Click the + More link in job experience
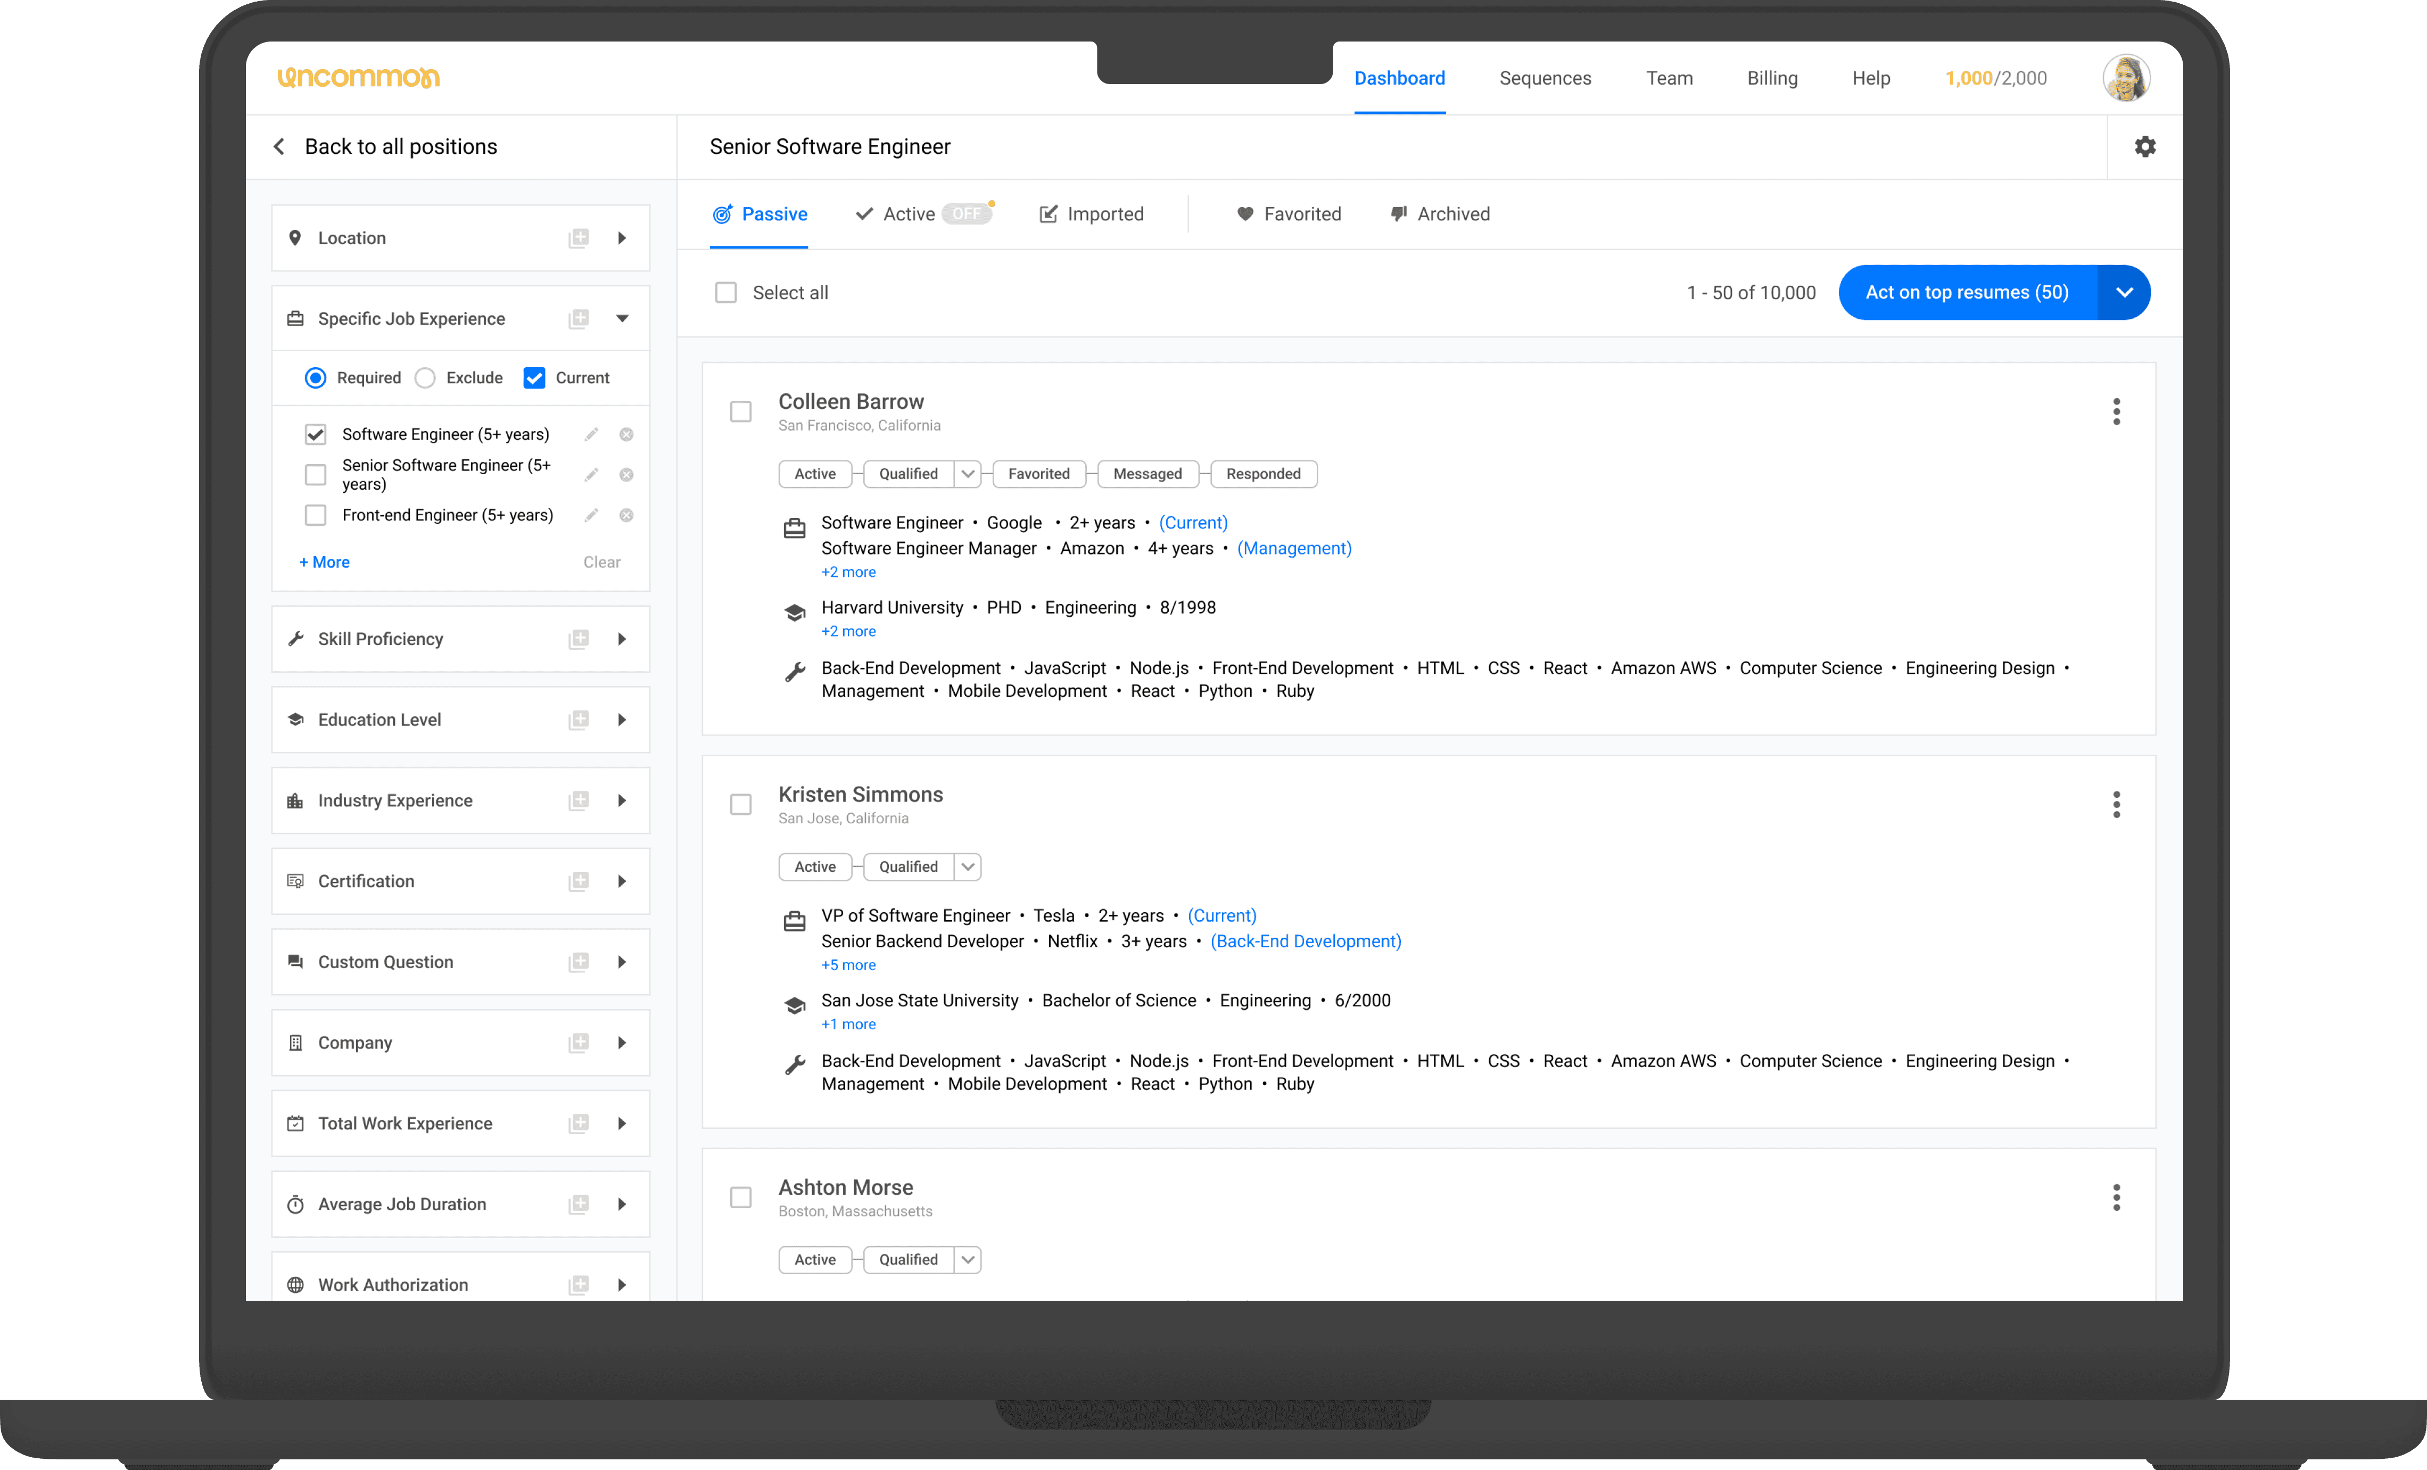 325,563
